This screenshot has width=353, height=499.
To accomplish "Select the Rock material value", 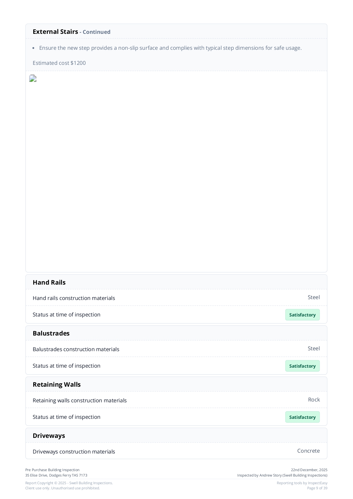I will click(314, 400).
